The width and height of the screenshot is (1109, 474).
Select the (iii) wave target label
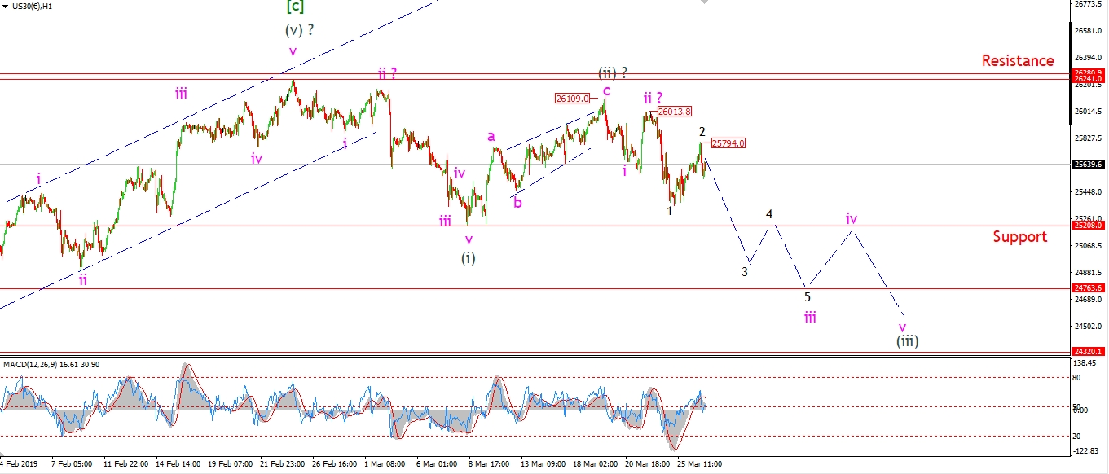click(908, 342)
